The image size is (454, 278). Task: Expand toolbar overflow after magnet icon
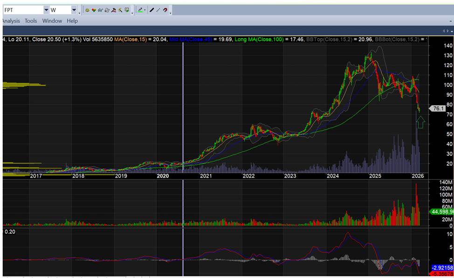[170, 13]
